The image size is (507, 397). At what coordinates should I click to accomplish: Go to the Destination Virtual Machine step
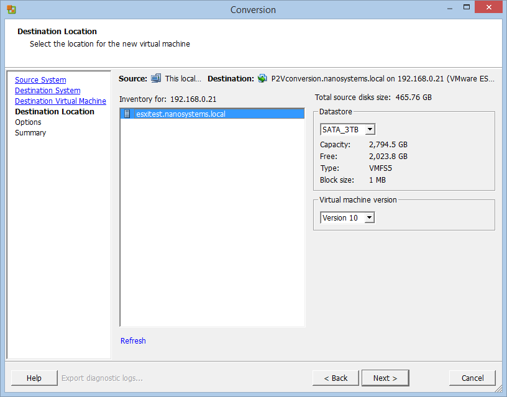tap(60, 101)
